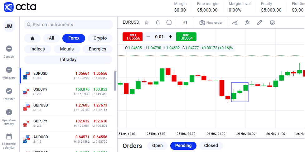Select the Energies filter

tap(97, 49)
